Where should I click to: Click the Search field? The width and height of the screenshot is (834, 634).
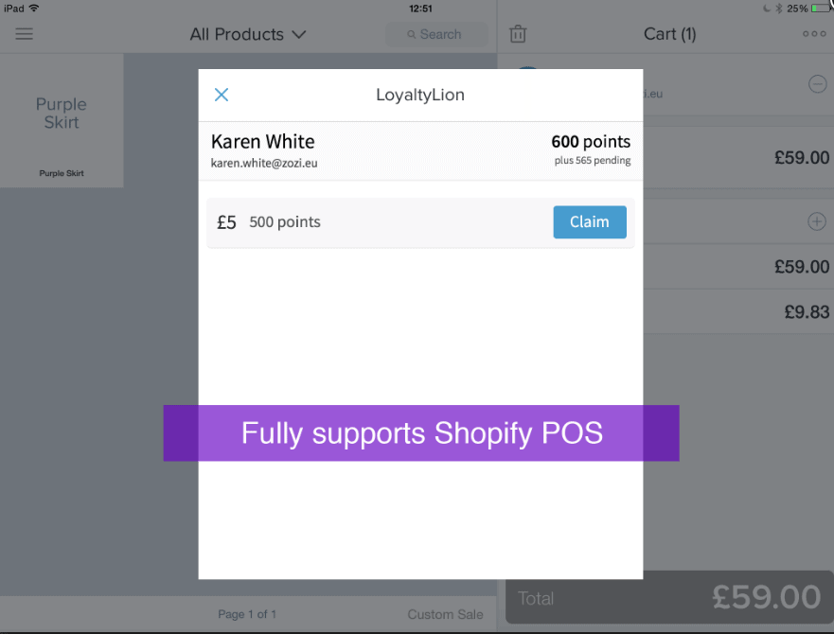tap(436, 34)
